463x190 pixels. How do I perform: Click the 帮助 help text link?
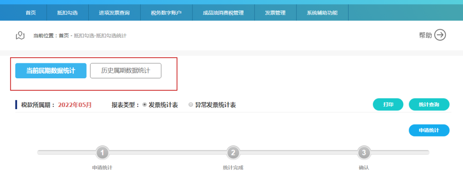(425, 36)
